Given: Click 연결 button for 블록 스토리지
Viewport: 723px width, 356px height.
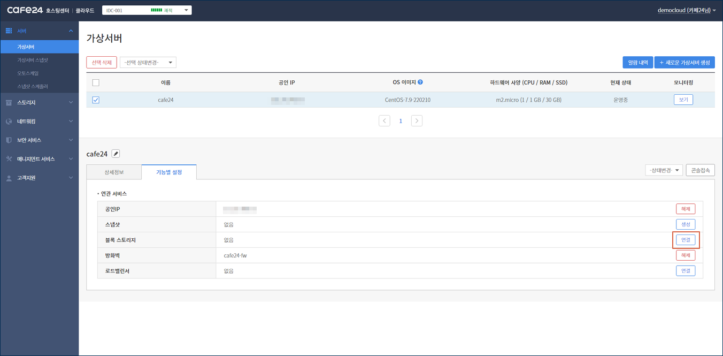Looking at the screenshot, I should pyautogui.click(x=686, y=240).
